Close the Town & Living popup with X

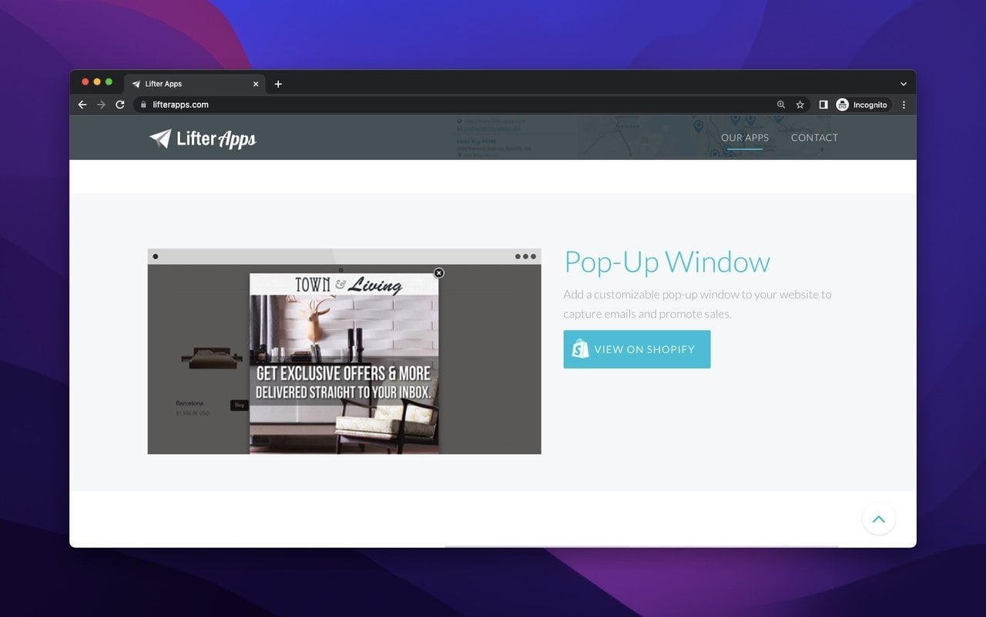[x=439, y=273]
